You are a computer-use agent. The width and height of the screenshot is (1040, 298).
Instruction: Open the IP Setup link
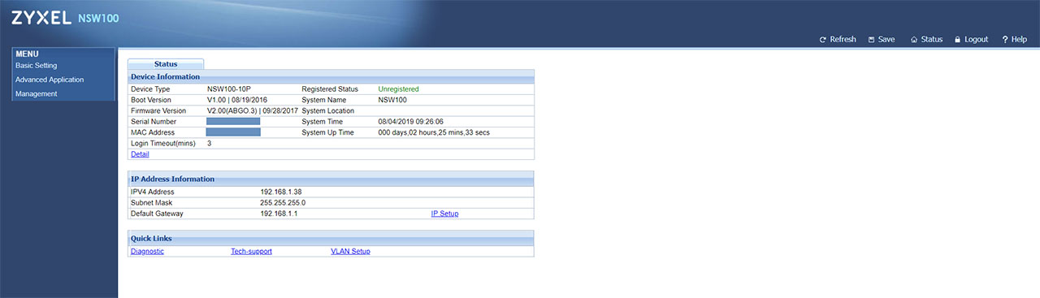[x=444, y=214]
